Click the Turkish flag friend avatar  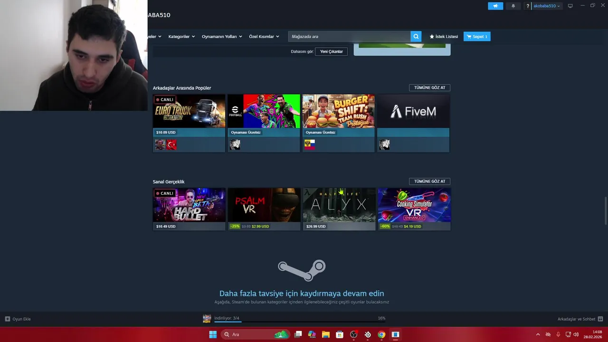(x=171, y=144)
